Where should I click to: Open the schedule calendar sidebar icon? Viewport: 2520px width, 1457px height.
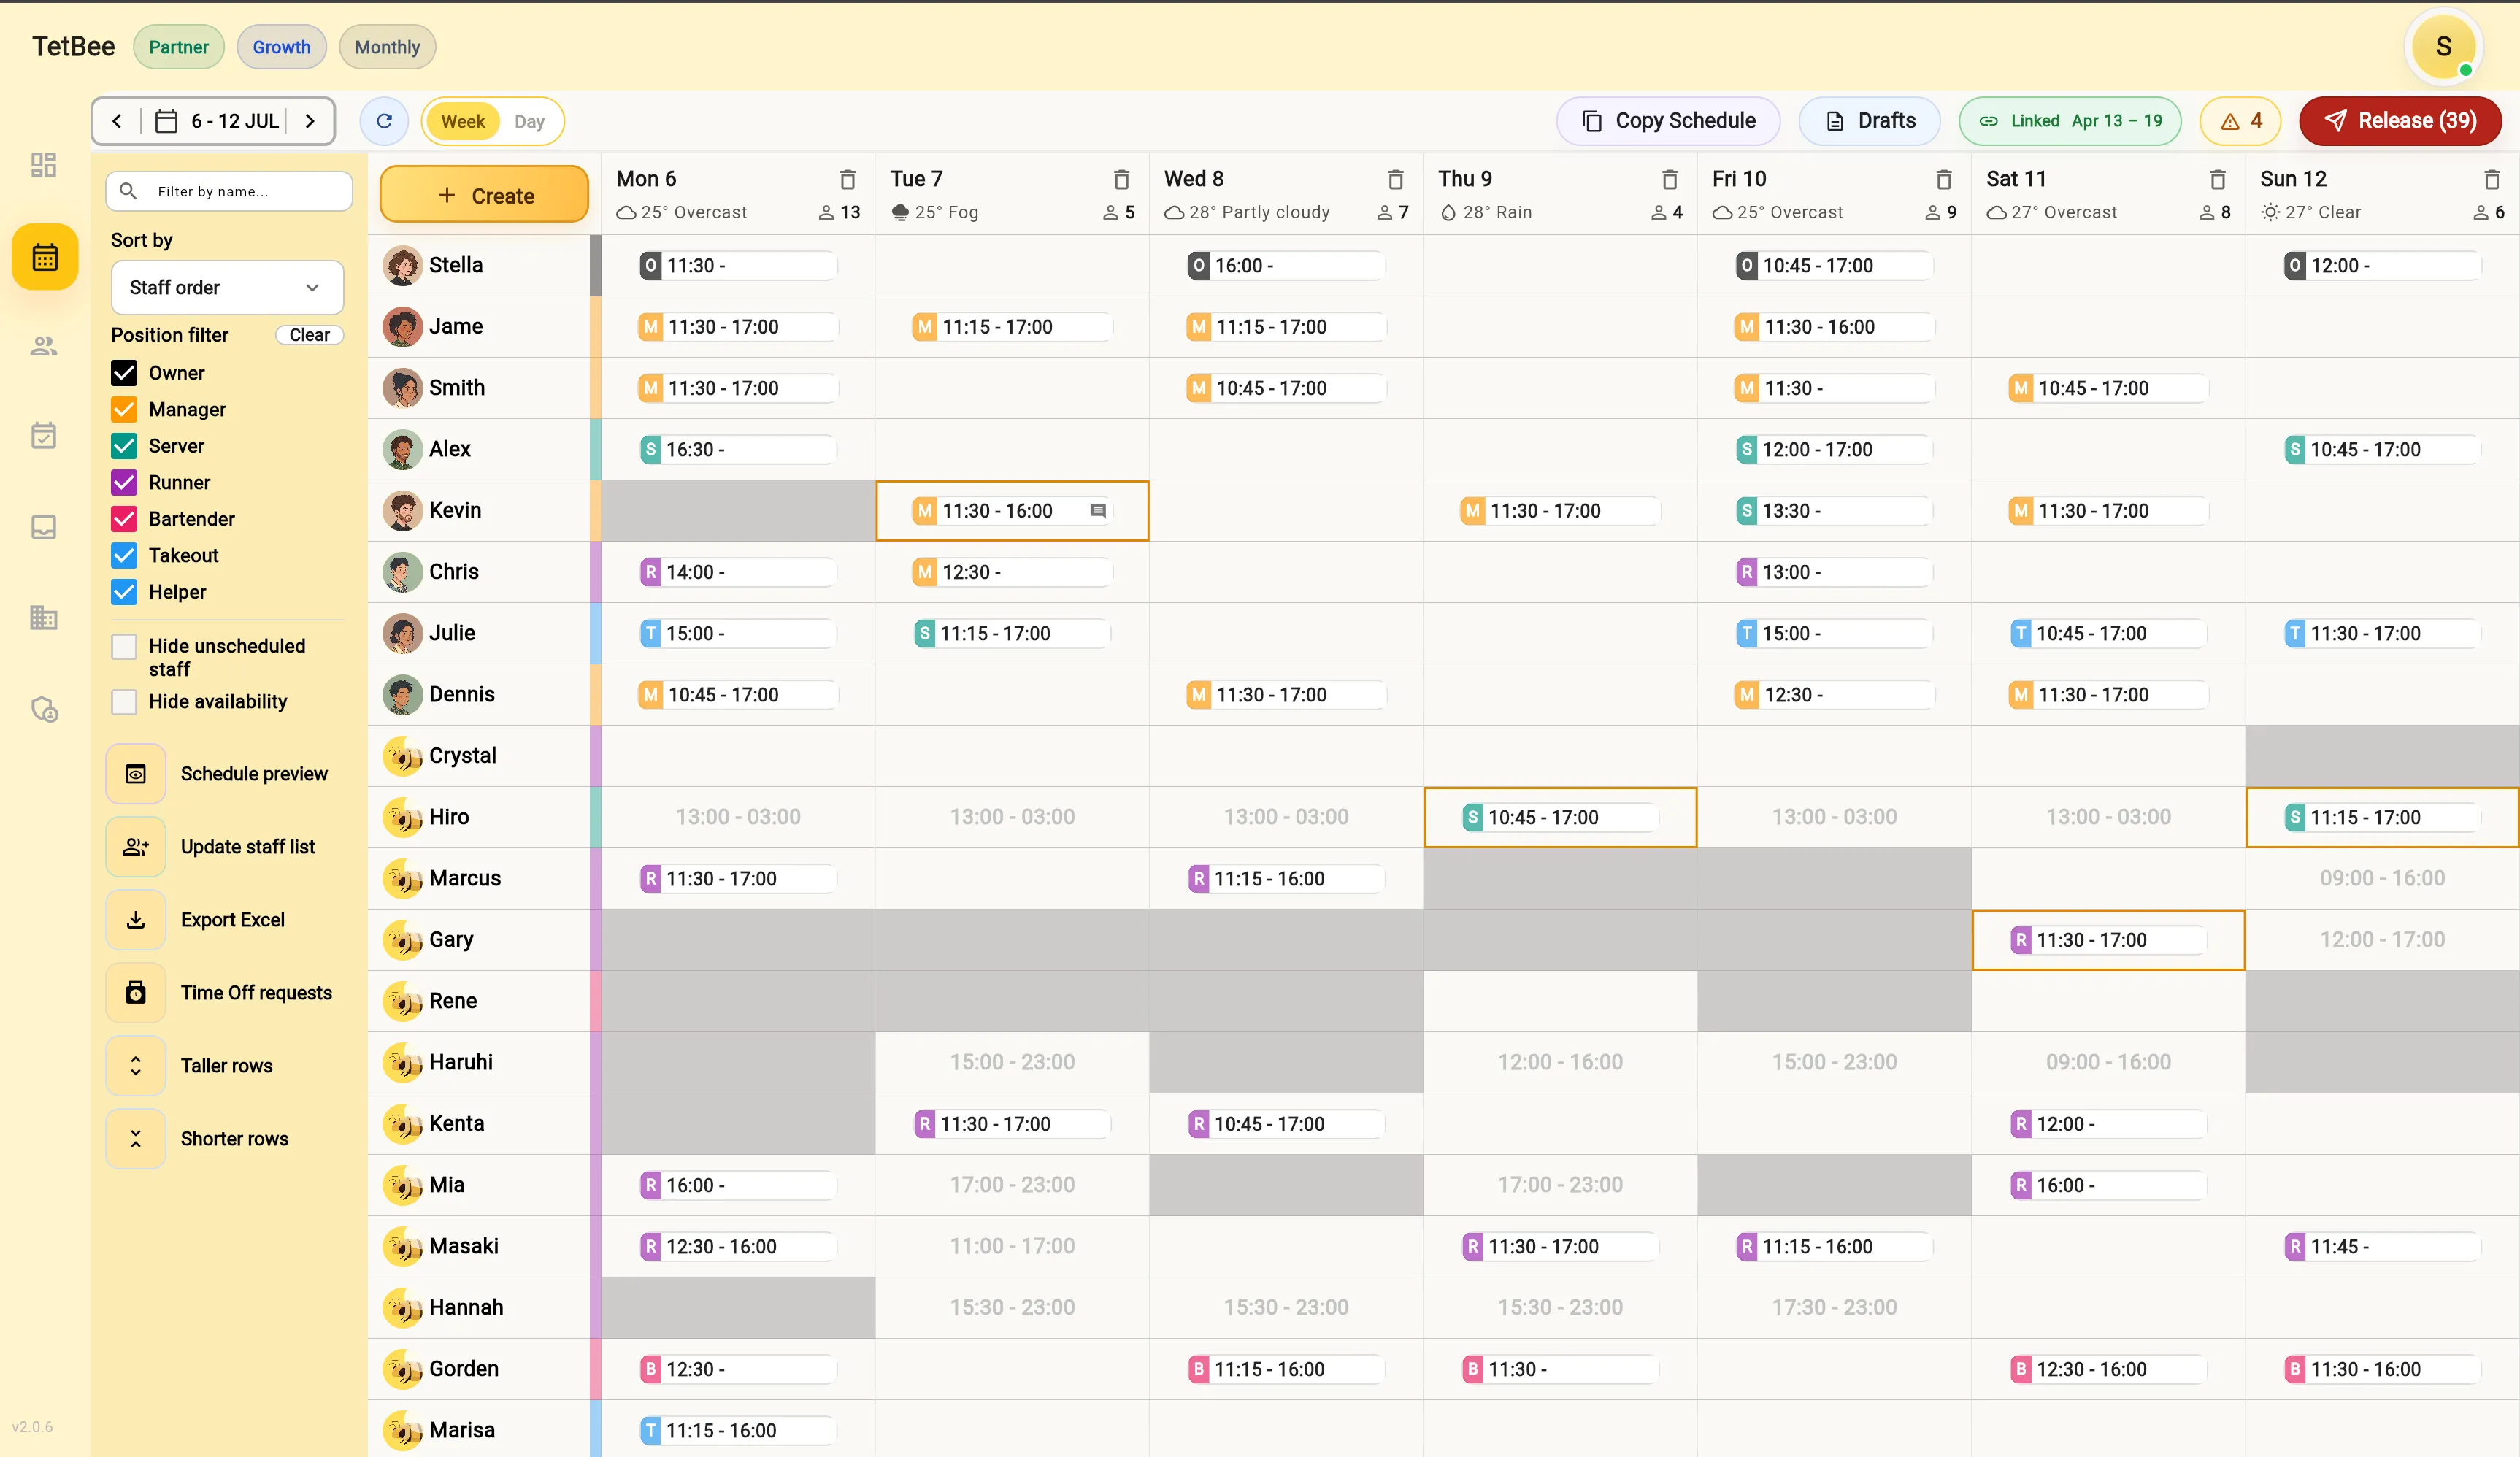[44, 257]
